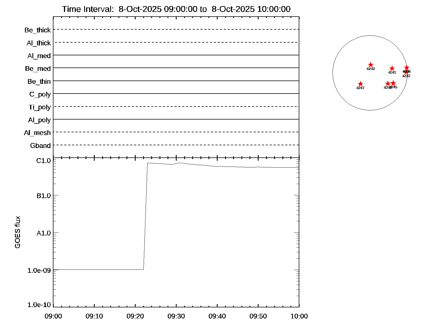The height and width of the screenshot is (332, 443).
Task: Click the Time Interval title text
Action: tap(176, 9)
